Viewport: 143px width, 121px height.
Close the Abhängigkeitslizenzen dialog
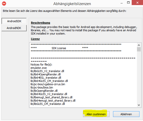click(137, 3)
